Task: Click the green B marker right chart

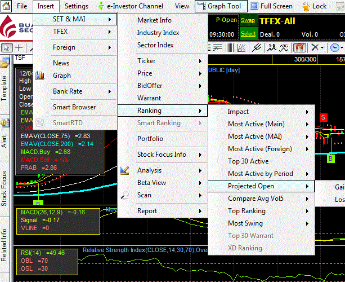Action: click(331, 158)
